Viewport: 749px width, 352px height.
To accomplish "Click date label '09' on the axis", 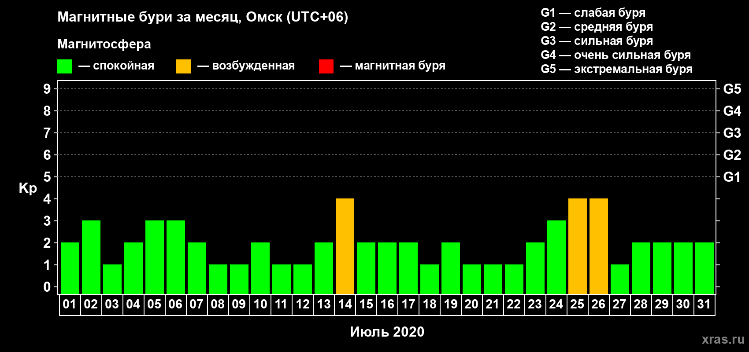I will pyautogui.click(x=239, y=304).
